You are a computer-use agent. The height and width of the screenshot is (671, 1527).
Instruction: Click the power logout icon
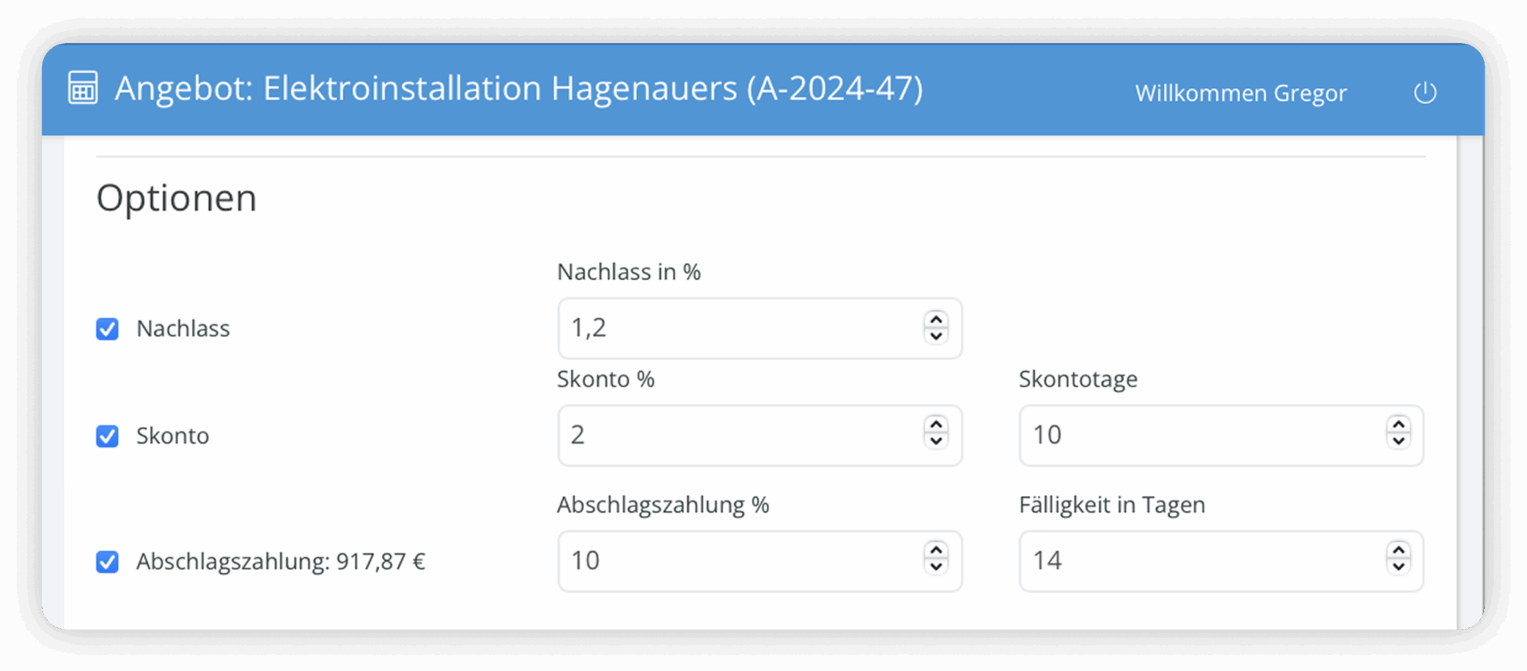coord(1424,93)
